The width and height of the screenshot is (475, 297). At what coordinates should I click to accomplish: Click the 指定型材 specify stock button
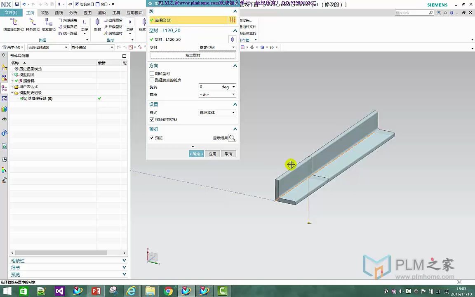(193, 55)
